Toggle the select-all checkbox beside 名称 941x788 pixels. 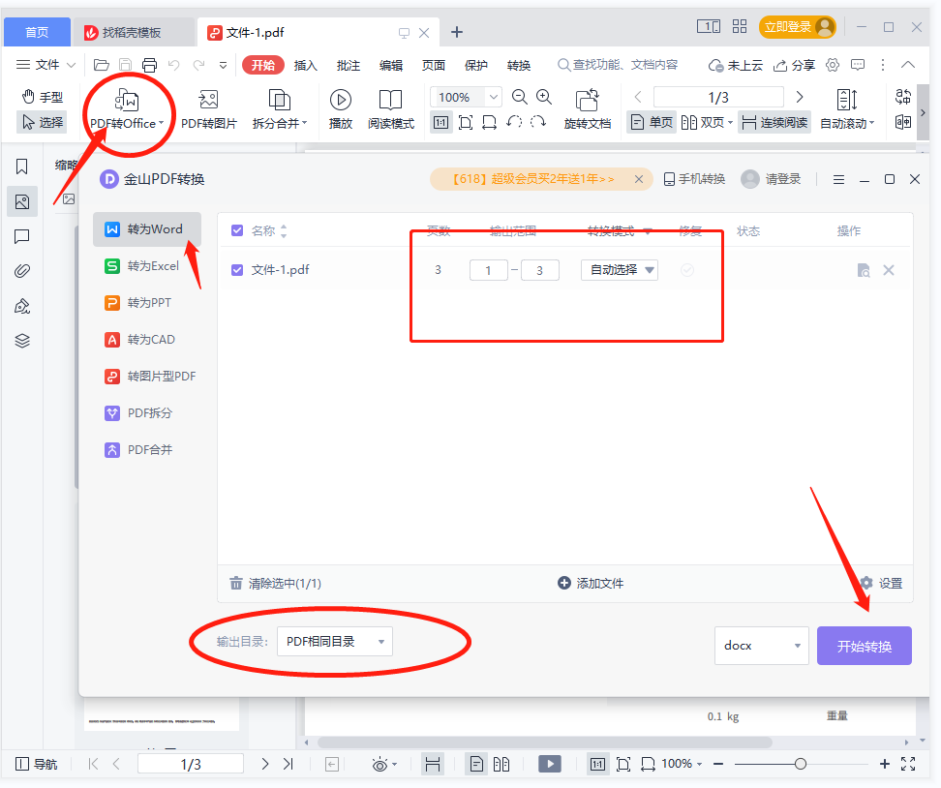(x=237, y=230)
